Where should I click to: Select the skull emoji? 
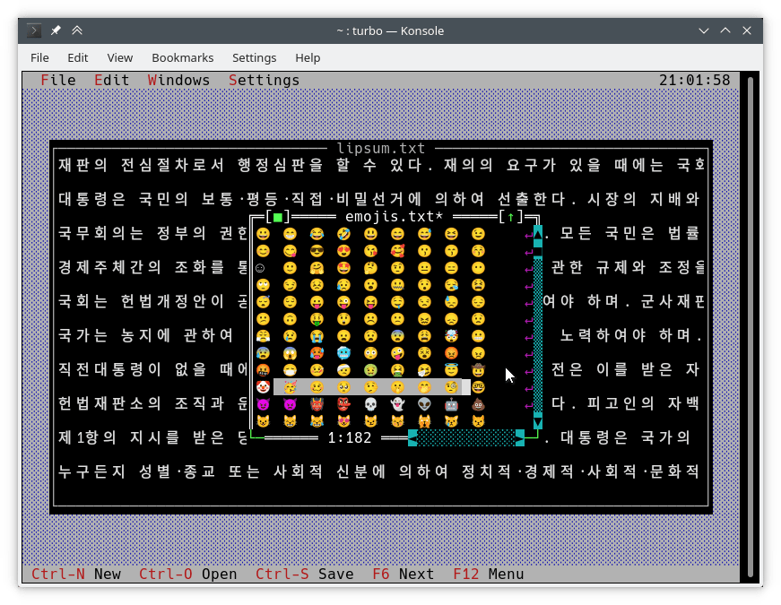coord(370,404)
